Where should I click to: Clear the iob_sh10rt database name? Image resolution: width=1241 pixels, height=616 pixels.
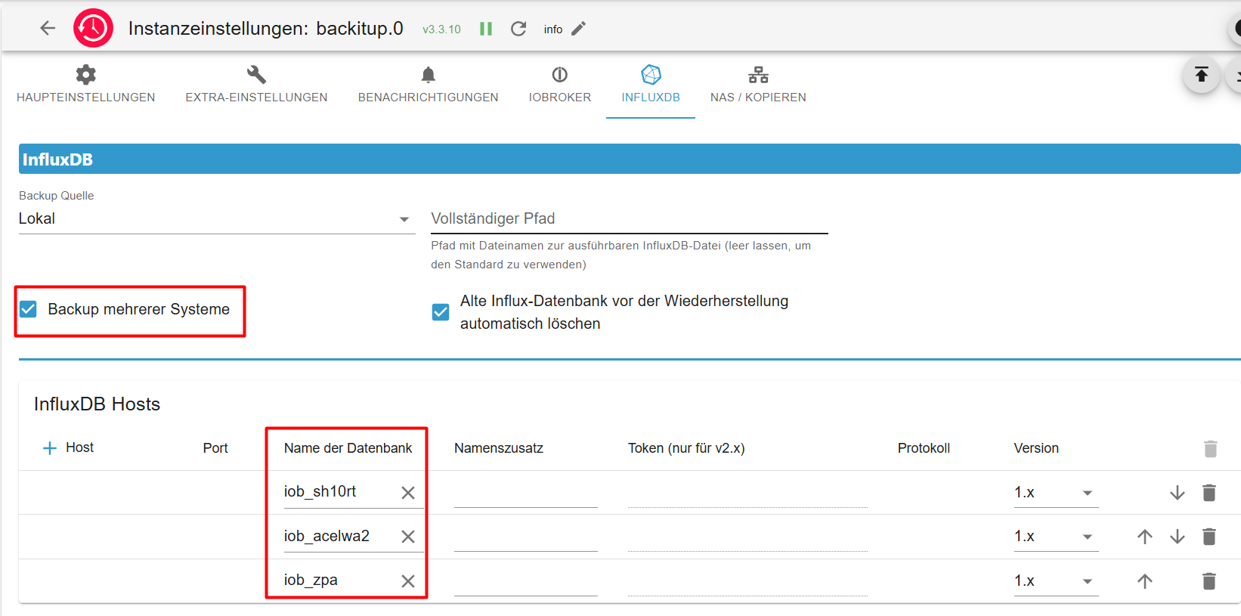pos(408,493)
